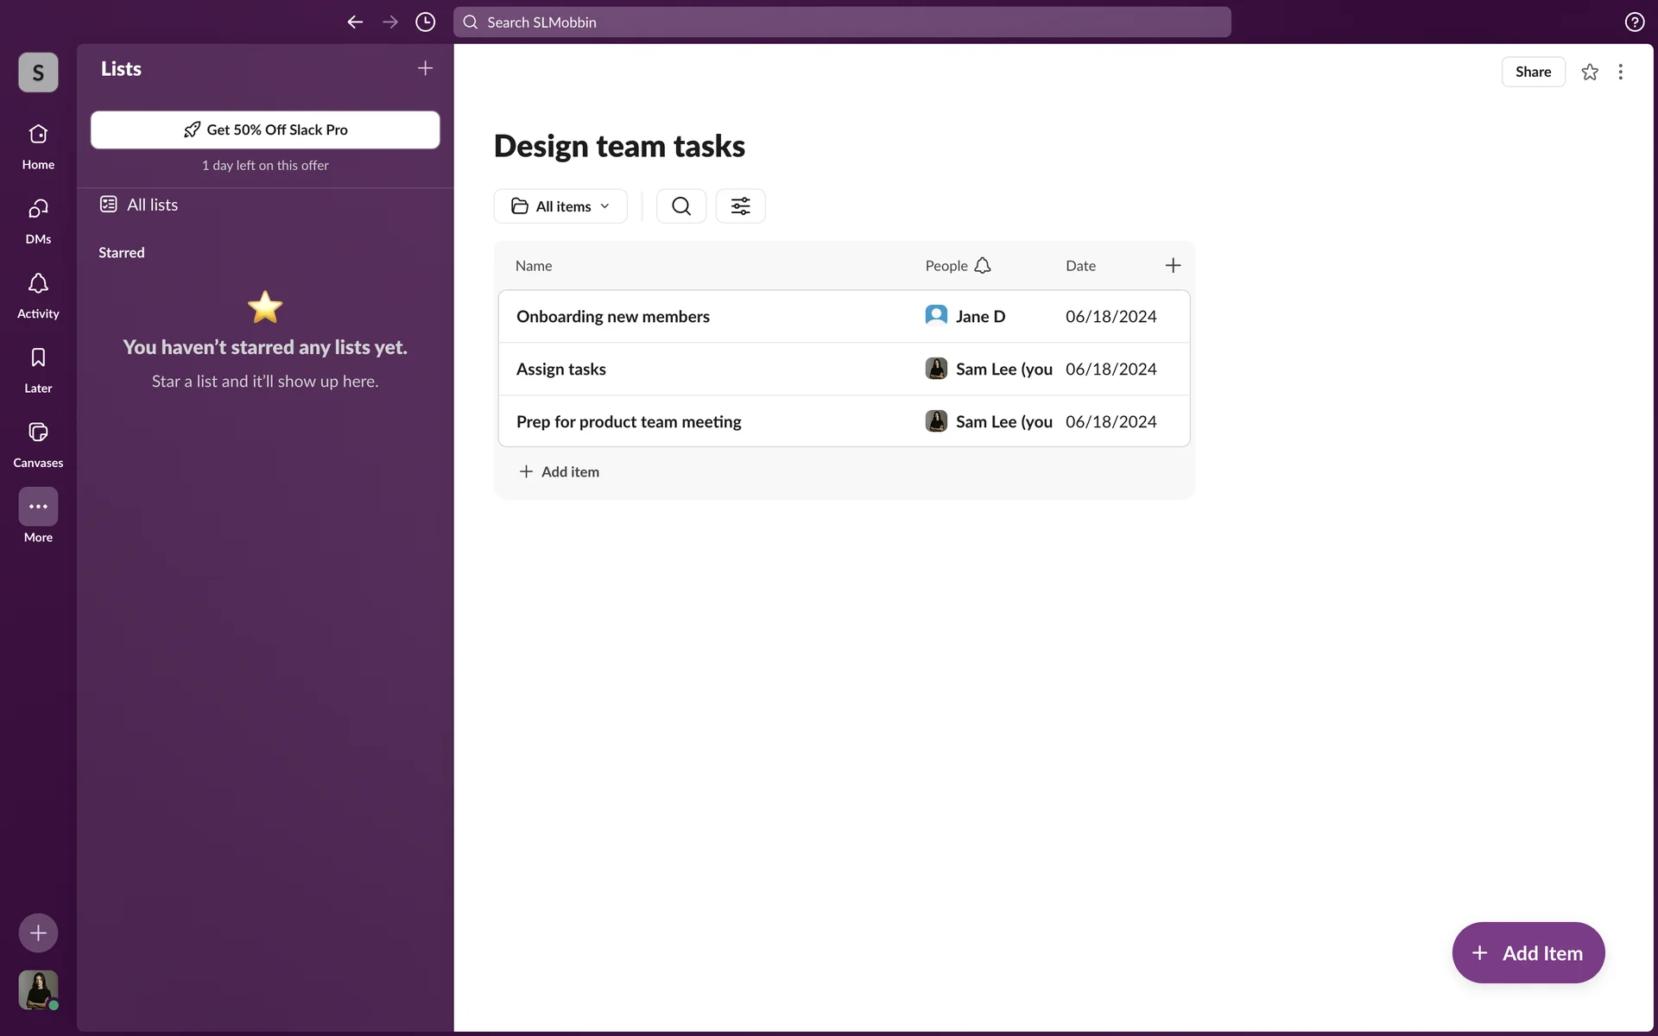Open the filter sliders icon
Screen dimensions: 1658x1036
(740, 206)
